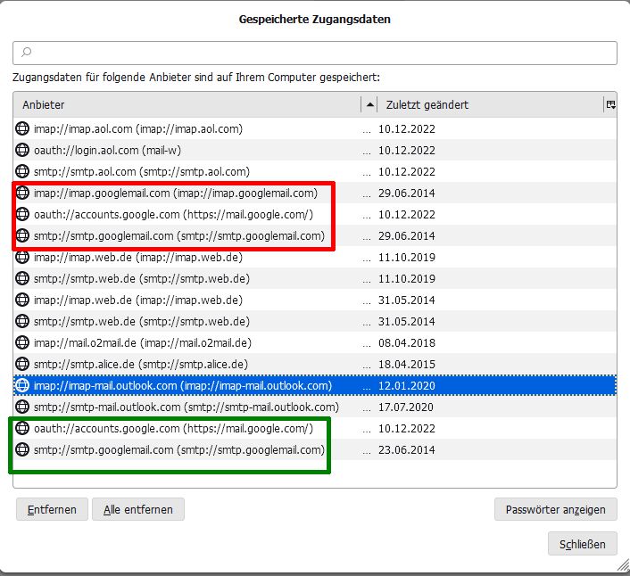Select smtp.googlemail.com entry dated 23.06.2014
This screenshot has width=630, height=576.
click(178, 450)
